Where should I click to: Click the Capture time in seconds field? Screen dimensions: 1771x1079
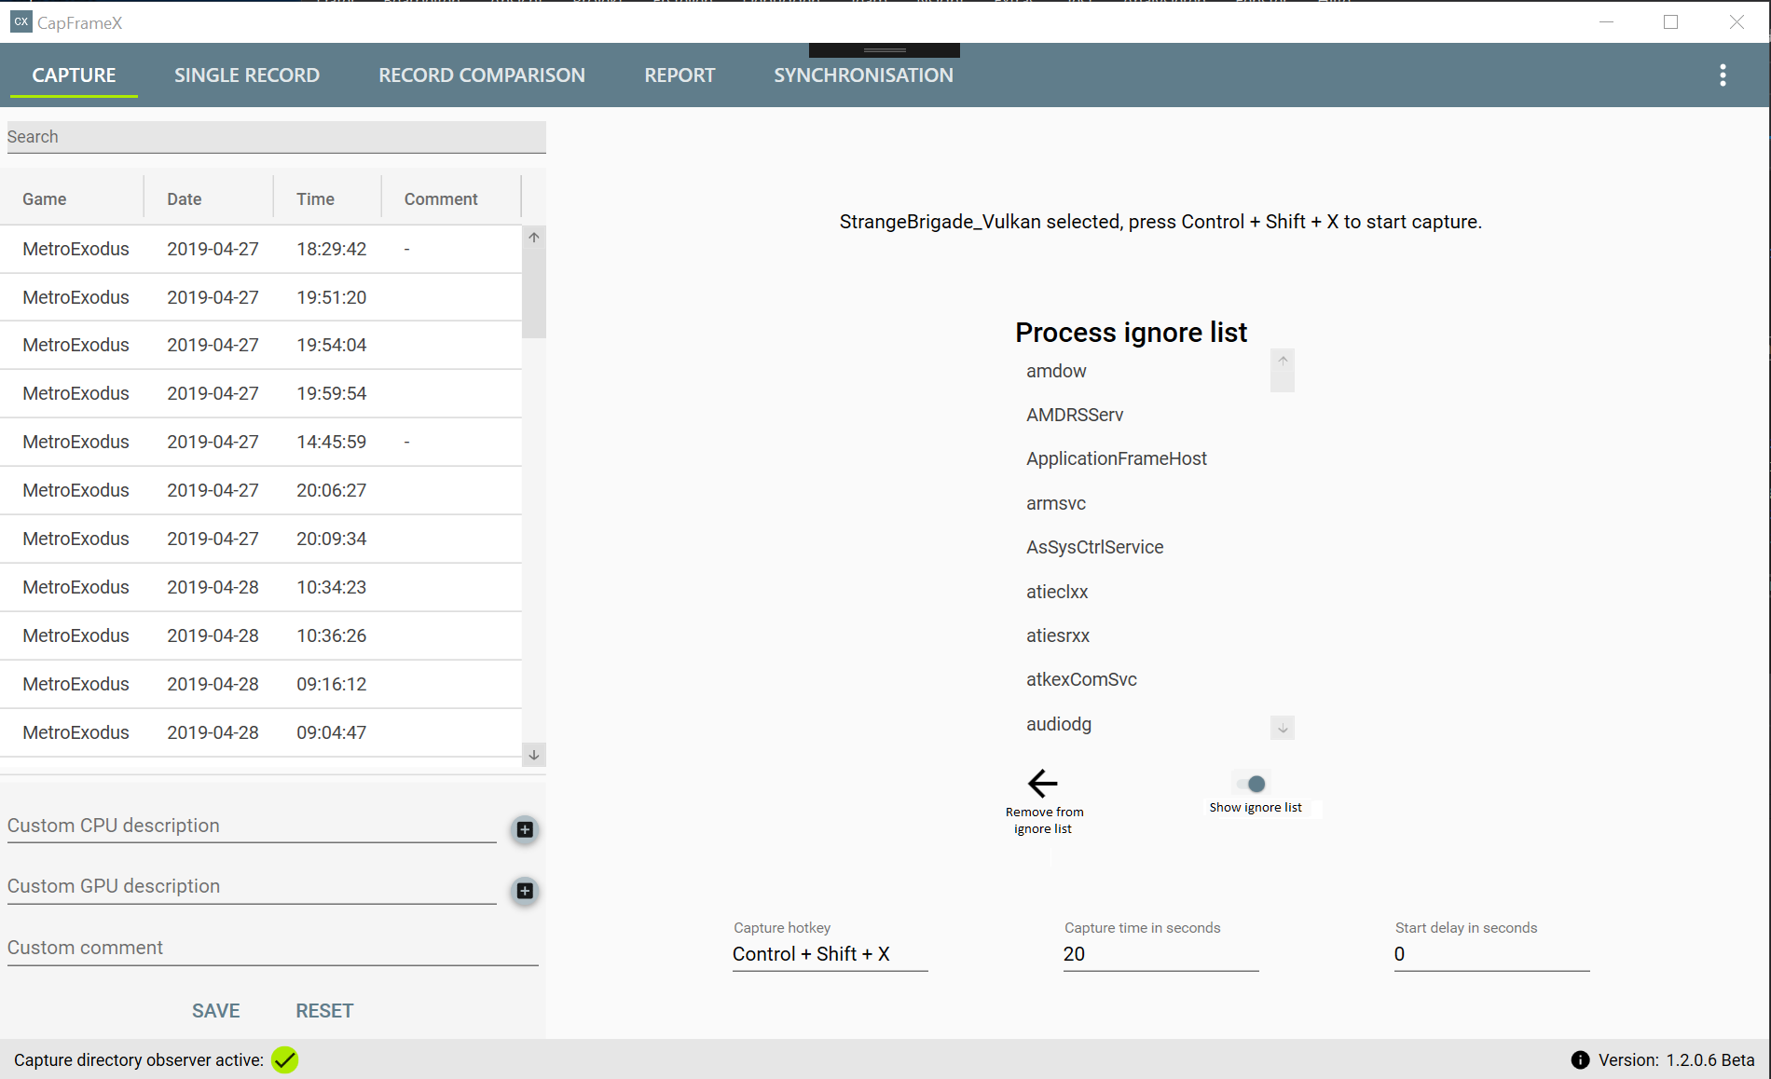point(1160,954)
